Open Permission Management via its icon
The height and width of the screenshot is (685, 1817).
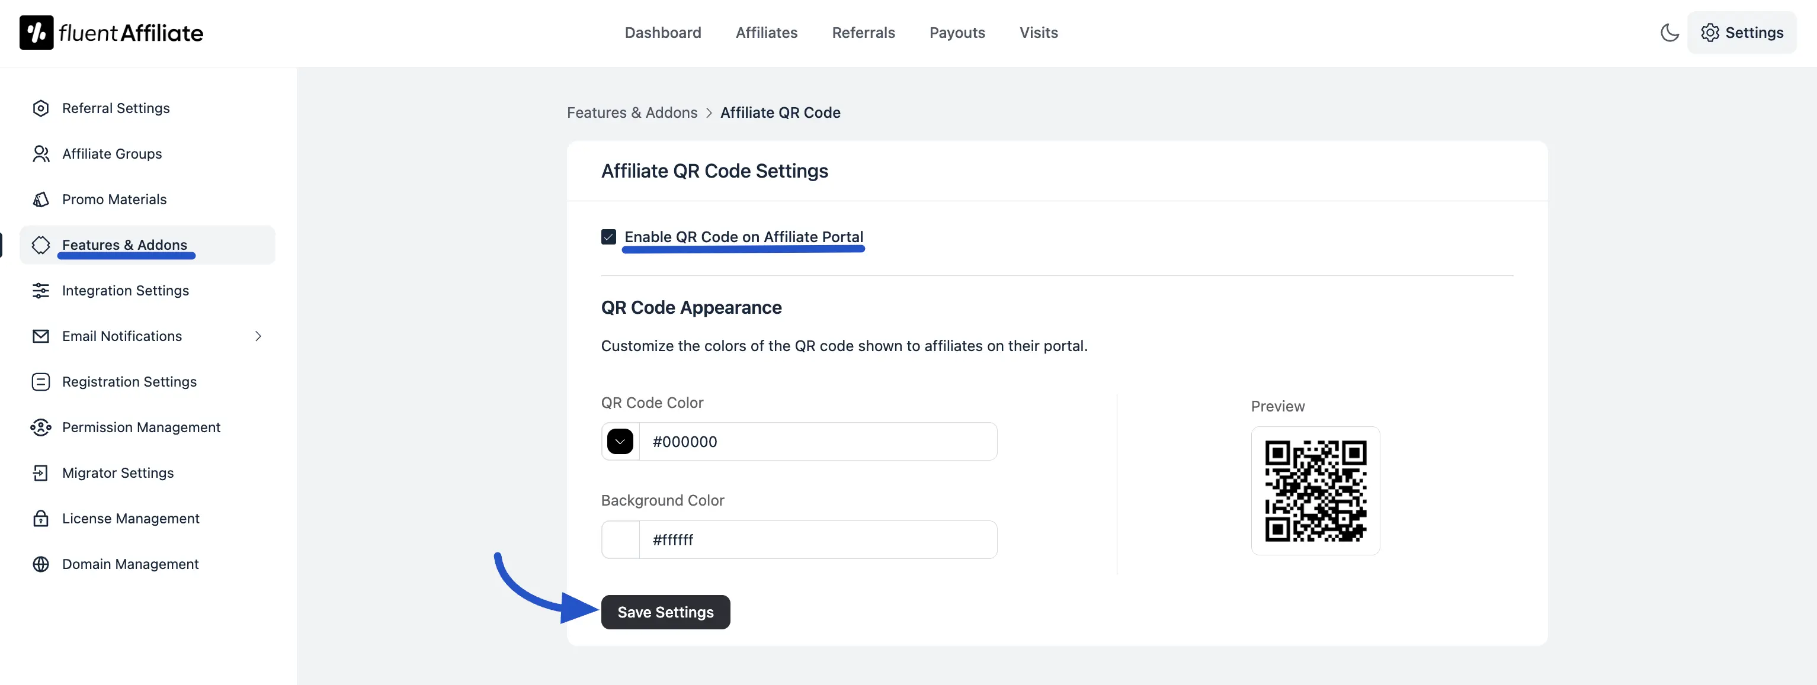41,427
